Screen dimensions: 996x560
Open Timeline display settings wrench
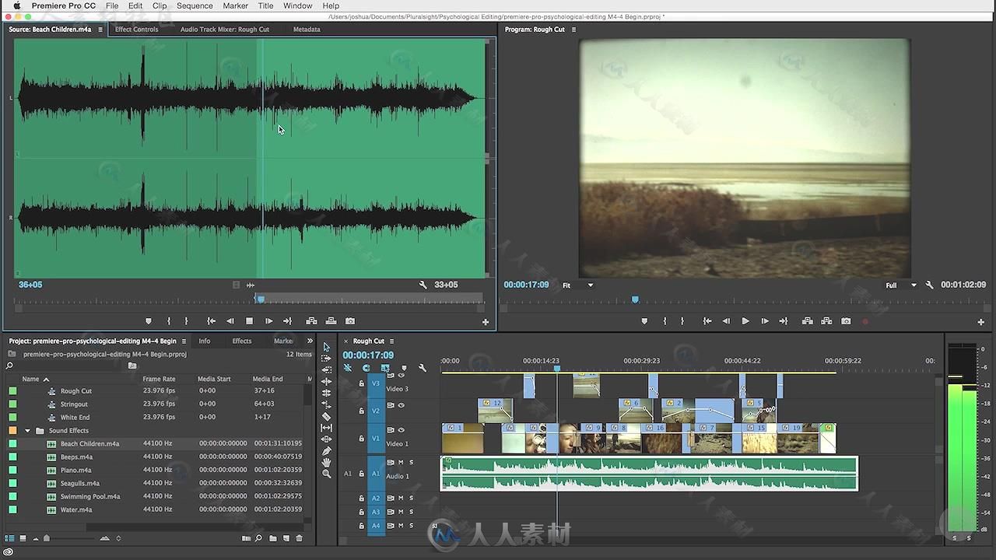pos(423,368)
